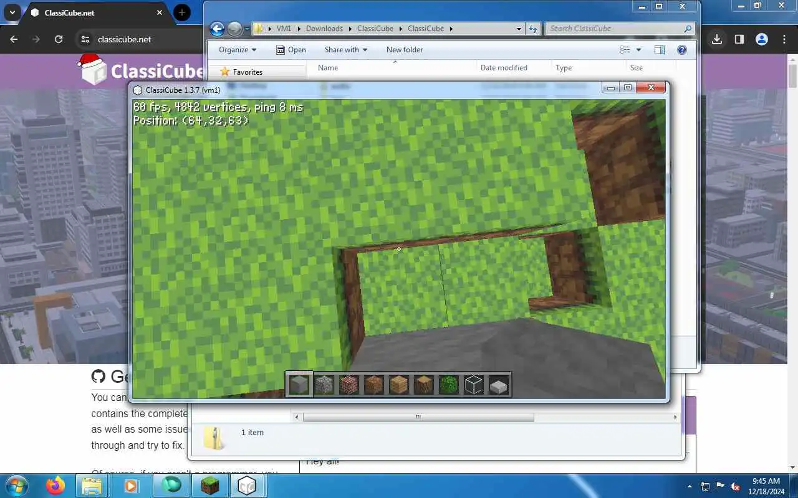This screenshot has width=798, height=498.
Task: Open Firefox from the taskbar
Action: click(x=55, y=486)
